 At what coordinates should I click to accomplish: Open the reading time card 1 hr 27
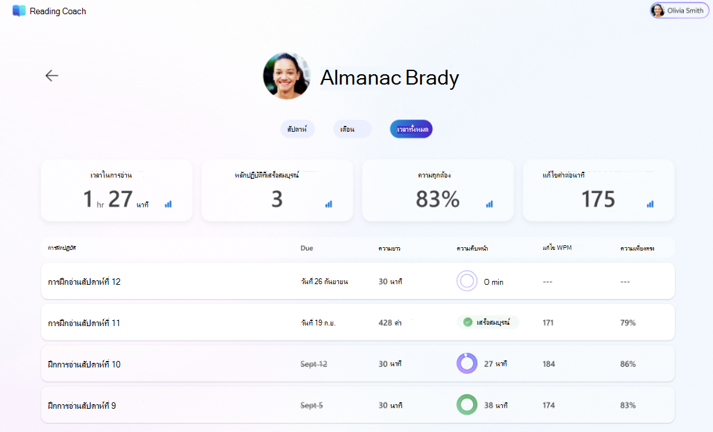click(x=116, y=190)
